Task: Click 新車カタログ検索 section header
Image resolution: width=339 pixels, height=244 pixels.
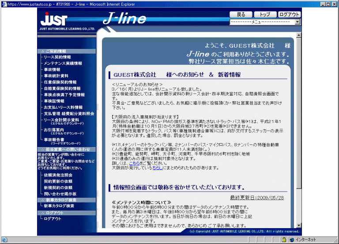Action: [67, 200]
